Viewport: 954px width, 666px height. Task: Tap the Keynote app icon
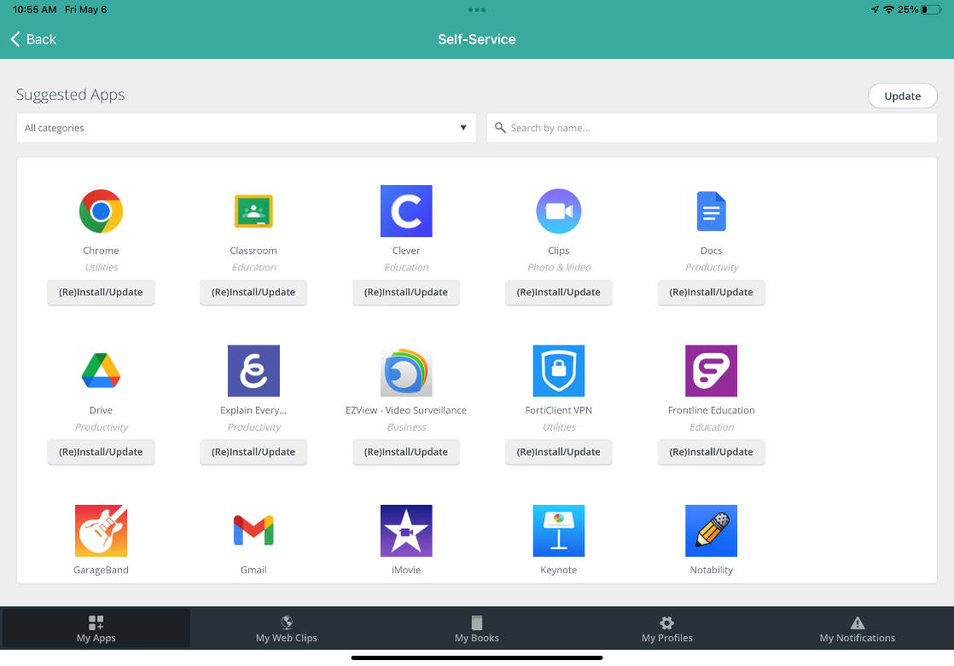[559, 530]
